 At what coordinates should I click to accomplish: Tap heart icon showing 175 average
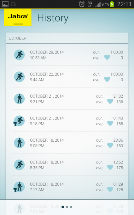110,168
